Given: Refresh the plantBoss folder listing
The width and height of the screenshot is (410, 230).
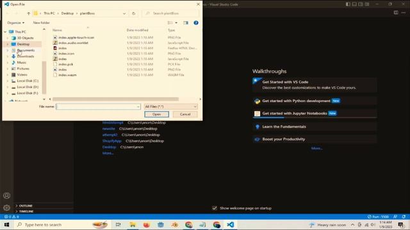Looking at the screenshot, I should click(x=134, y=13).
